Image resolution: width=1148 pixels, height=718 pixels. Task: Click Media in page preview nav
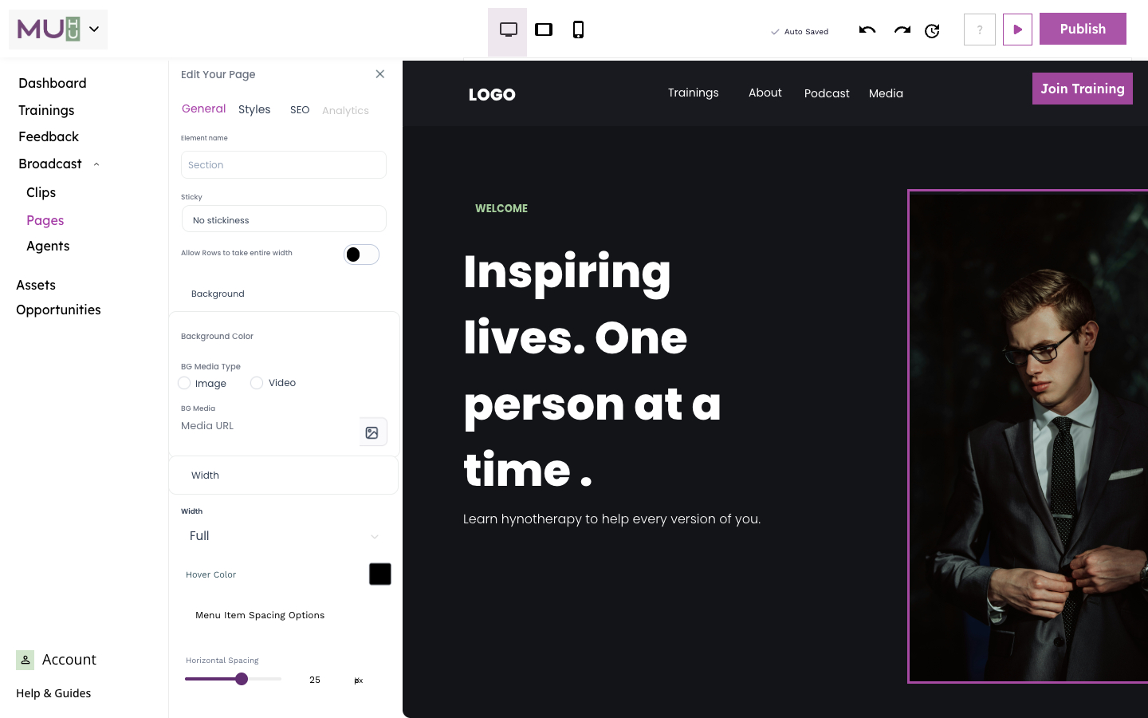[886, 93]
